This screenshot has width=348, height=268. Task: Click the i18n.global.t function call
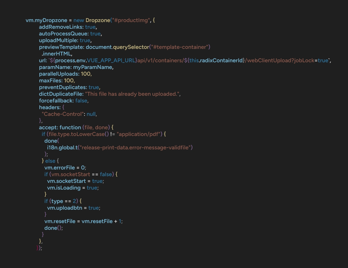click(x=62, y=148)
